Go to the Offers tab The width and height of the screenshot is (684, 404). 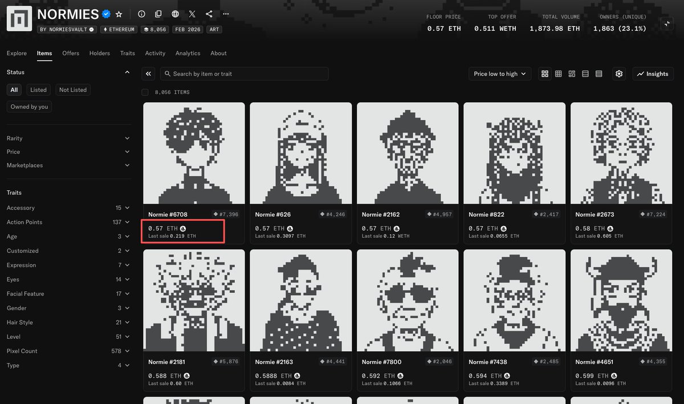71,53
